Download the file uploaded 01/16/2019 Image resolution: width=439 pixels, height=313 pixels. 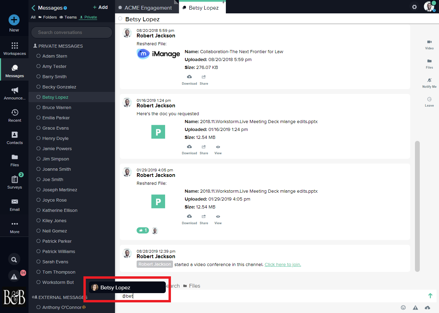(x=189, y=149)
